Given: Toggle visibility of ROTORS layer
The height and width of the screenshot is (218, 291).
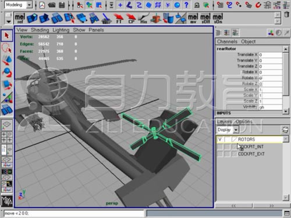Looking at the screenshot, I should point(220,140).
